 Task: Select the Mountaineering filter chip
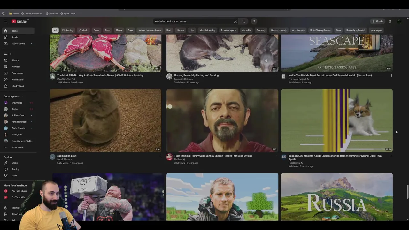tap(207, 30)
